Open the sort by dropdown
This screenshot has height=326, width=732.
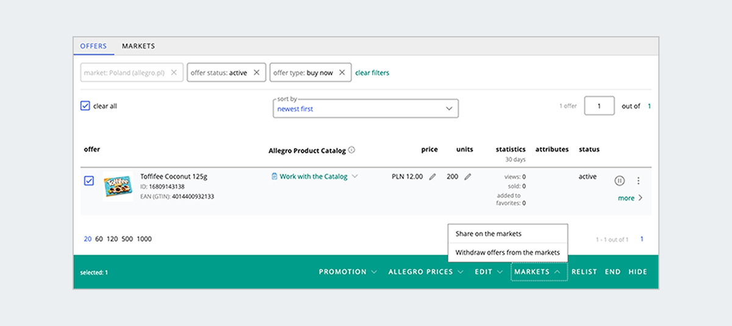pos(366,108)
